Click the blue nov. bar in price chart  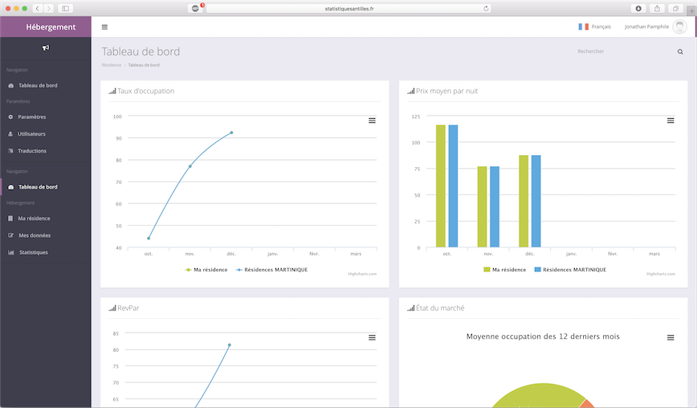495,206
